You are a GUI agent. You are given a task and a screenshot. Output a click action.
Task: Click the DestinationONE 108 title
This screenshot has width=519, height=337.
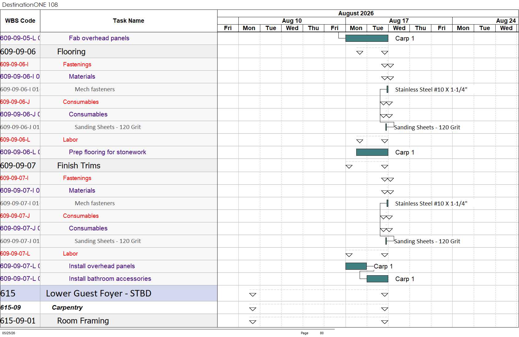(x=30, y=5)
